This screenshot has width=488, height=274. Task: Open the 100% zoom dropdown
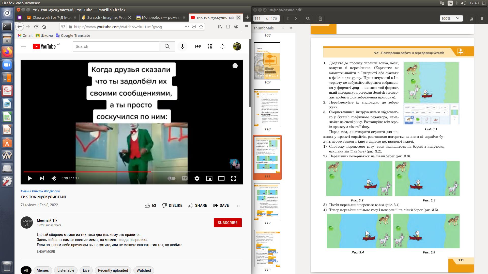[x=451, y=19]
